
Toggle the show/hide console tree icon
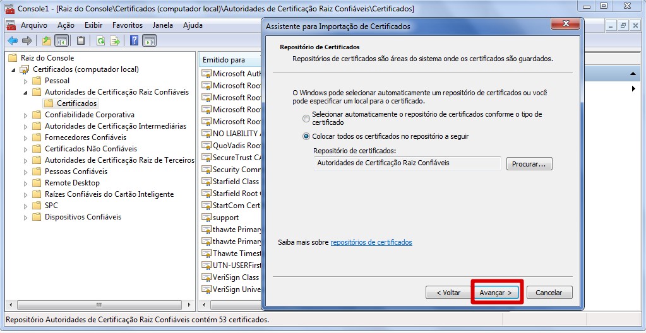tap(61, 40)
